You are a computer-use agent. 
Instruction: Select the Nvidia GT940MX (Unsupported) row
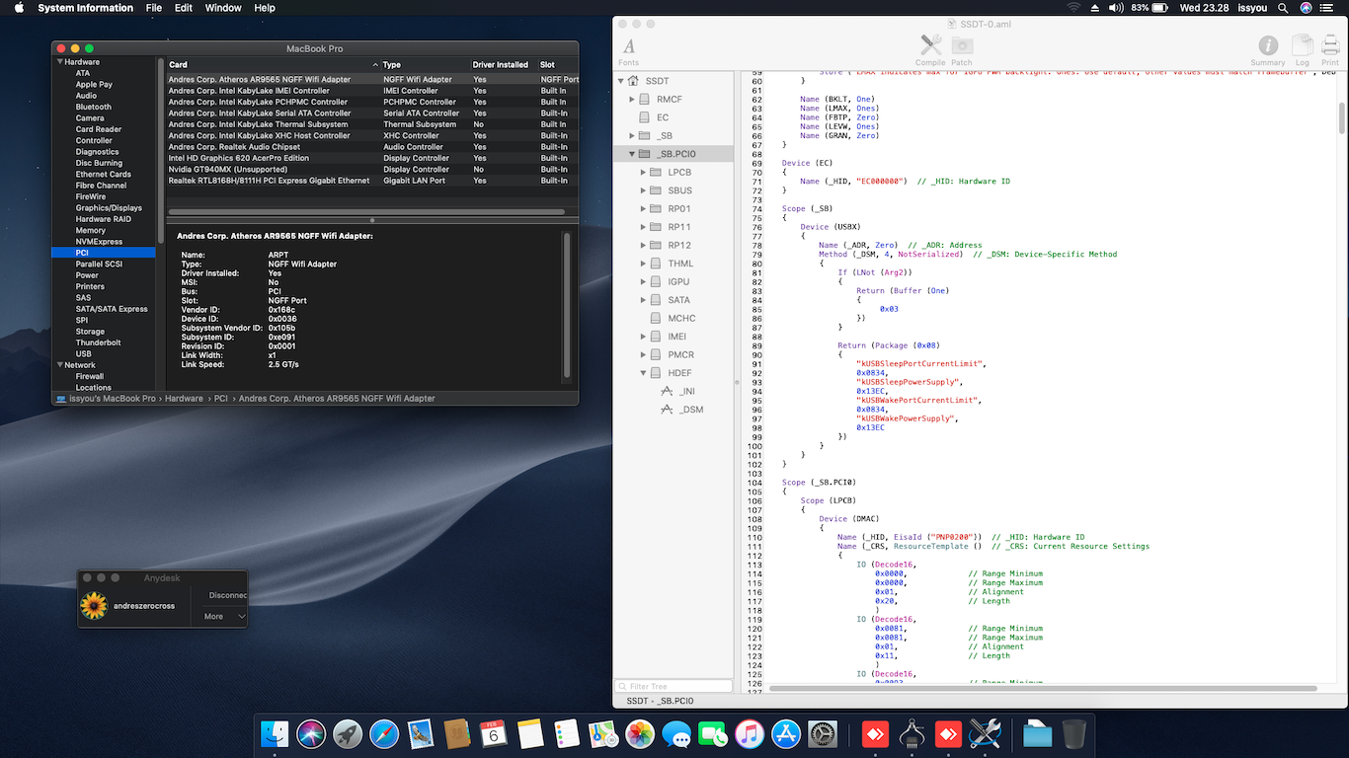[371, 169]
